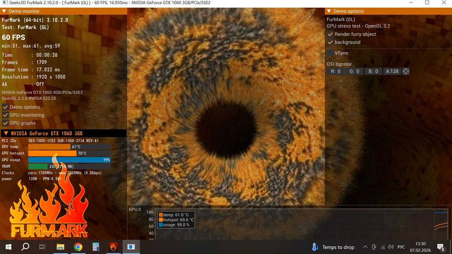
Task: Select the active blue window taskbar icon
Action: point(131,247)
